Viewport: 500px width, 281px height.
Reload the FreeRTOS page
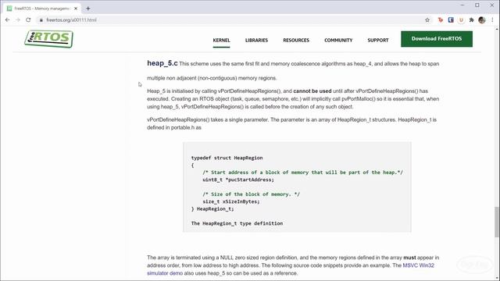(28, 20)
